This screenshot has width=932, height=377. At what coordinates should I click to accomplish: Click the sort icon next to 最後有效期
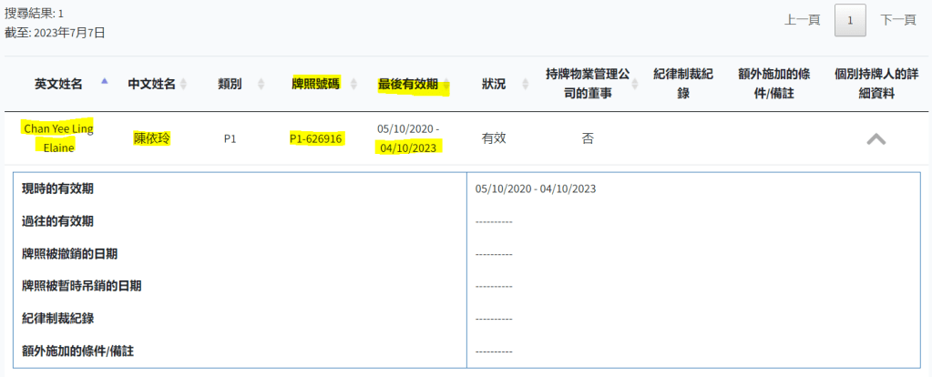446,84
